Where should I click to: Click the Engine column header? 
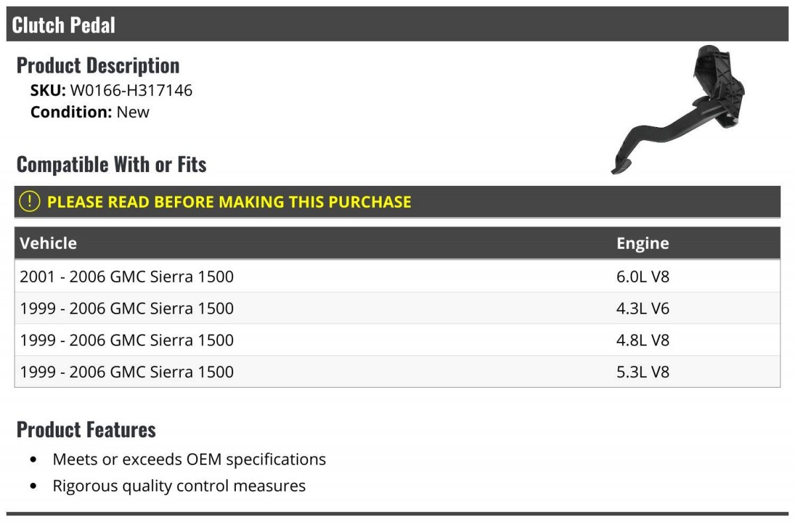pos(642,243)
